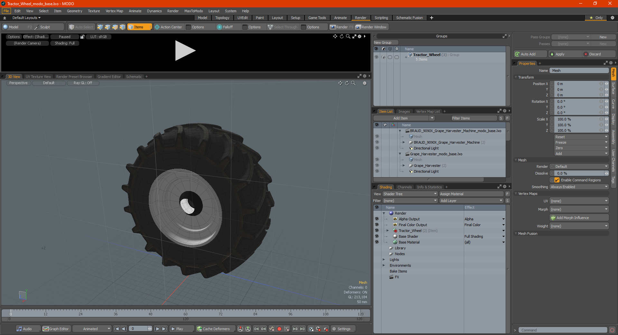The width and height of the screenshot is (618, 335).
Task: Go to the first frame
Action: (117, 329)
